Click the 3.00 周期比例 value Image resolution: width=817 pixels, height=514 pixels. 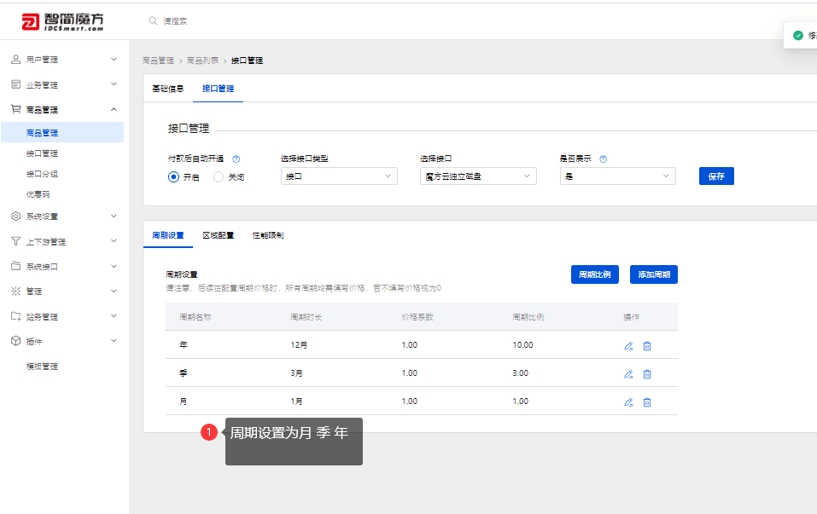click(521, 373)
